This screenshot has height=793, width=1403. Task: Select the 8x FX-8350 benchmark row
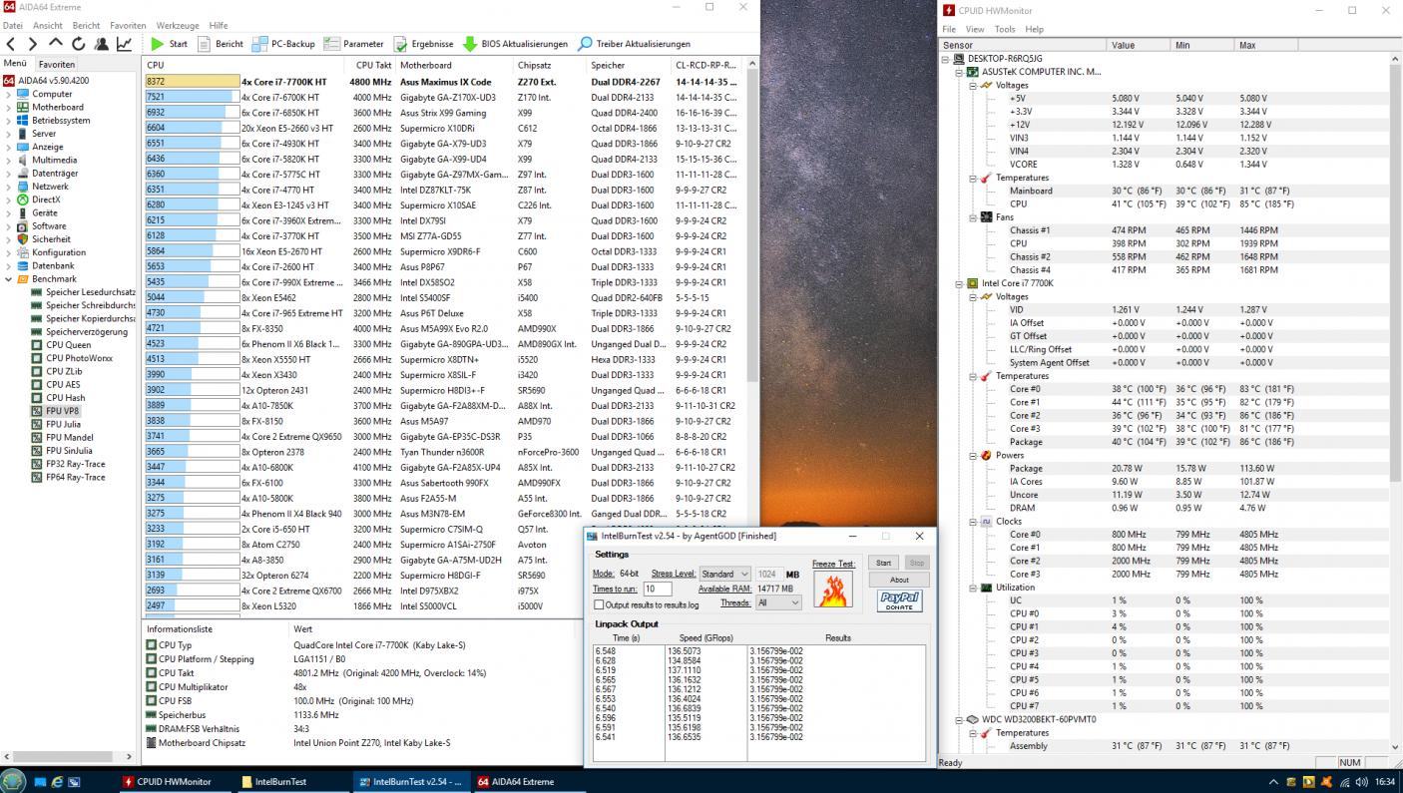click(443, 328)
